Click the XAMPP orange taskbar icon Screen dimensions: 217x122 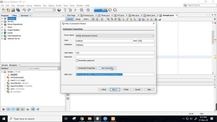113,119
